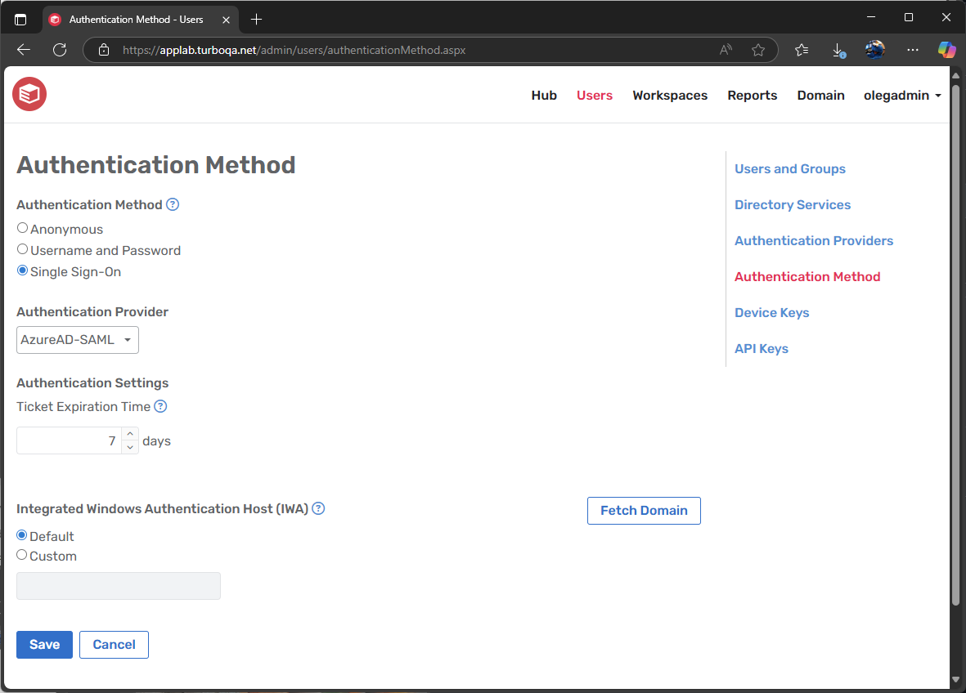Click the help icon beside Ticket Expiration Time

pyautogui.click(x=160, y=406)
